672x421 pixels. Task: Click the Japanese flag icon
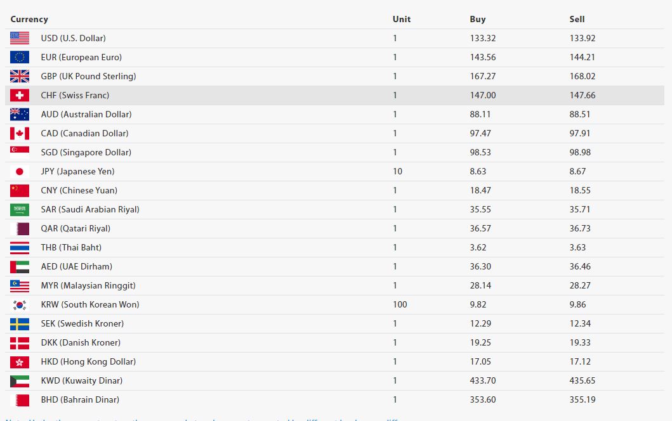(20, 171)
